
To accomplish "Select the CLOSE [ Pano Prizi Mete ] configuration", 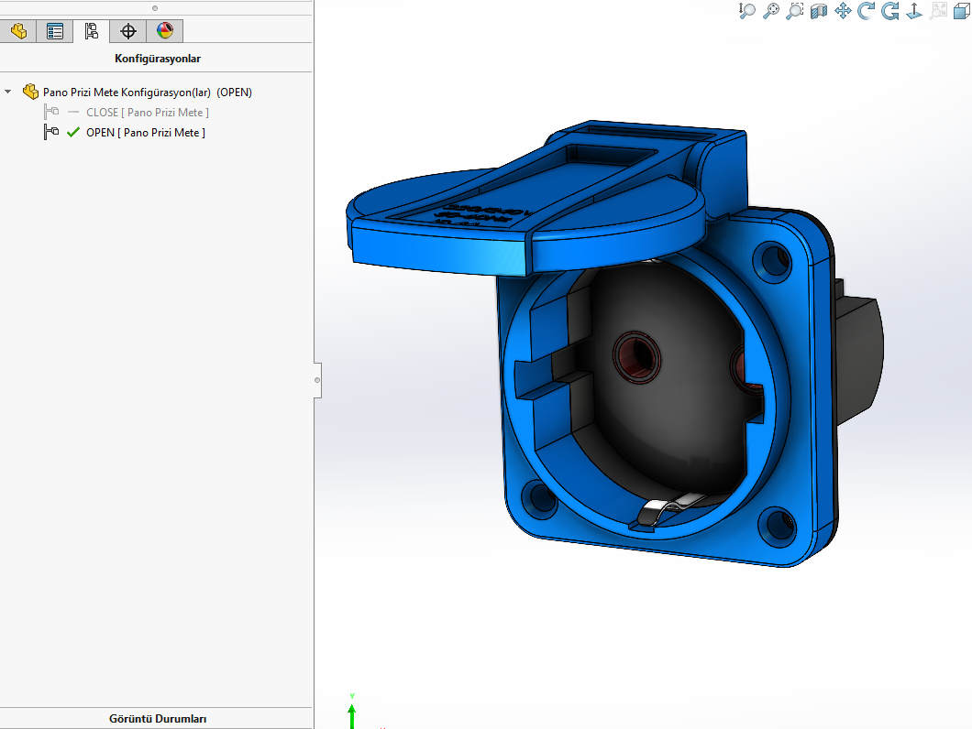I will (147, 113).
